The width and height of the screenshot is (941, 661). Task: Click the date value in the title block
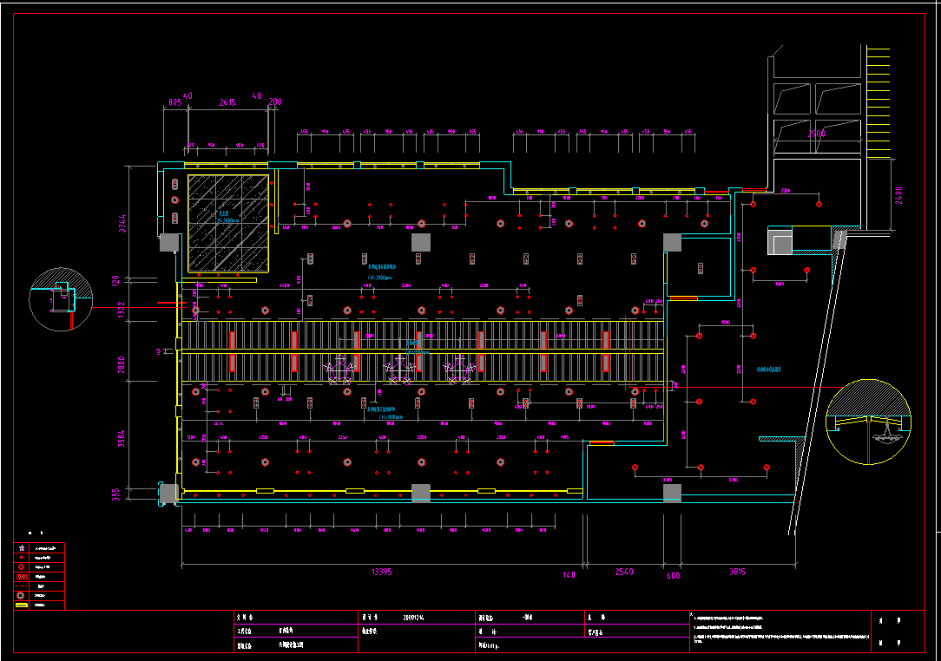pos(415,618)
